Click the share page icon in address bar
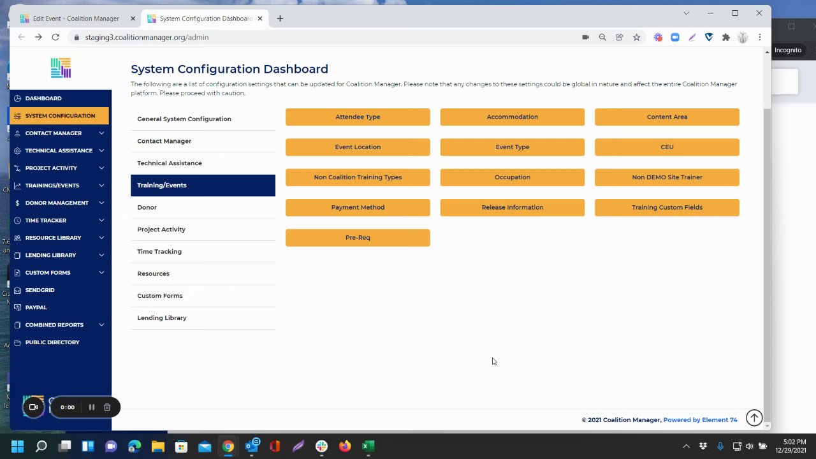This screenshot has height=459, width=816. click(619, 38)
